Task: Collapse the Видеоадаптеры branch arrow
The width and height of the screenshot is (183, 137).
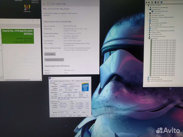Action: (x=148, y=9)
